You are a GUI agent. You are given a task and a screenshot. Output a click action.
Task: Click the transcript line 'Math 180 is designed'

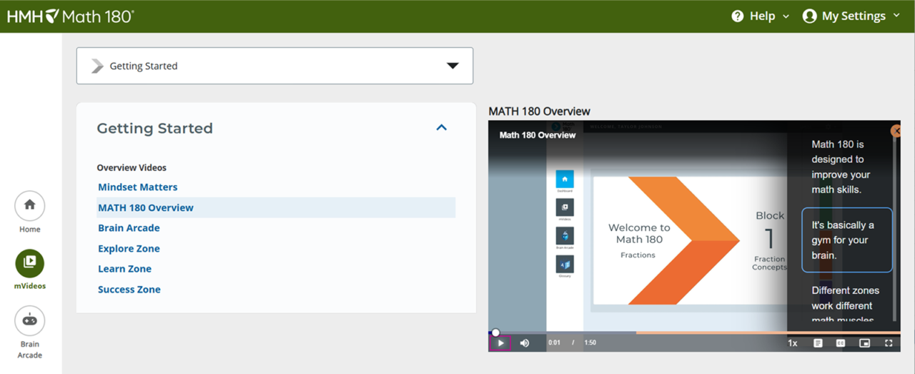[841, 167]
